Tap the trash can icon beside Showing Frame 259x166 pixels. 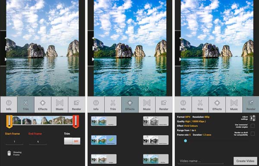[x=9, y=153]
